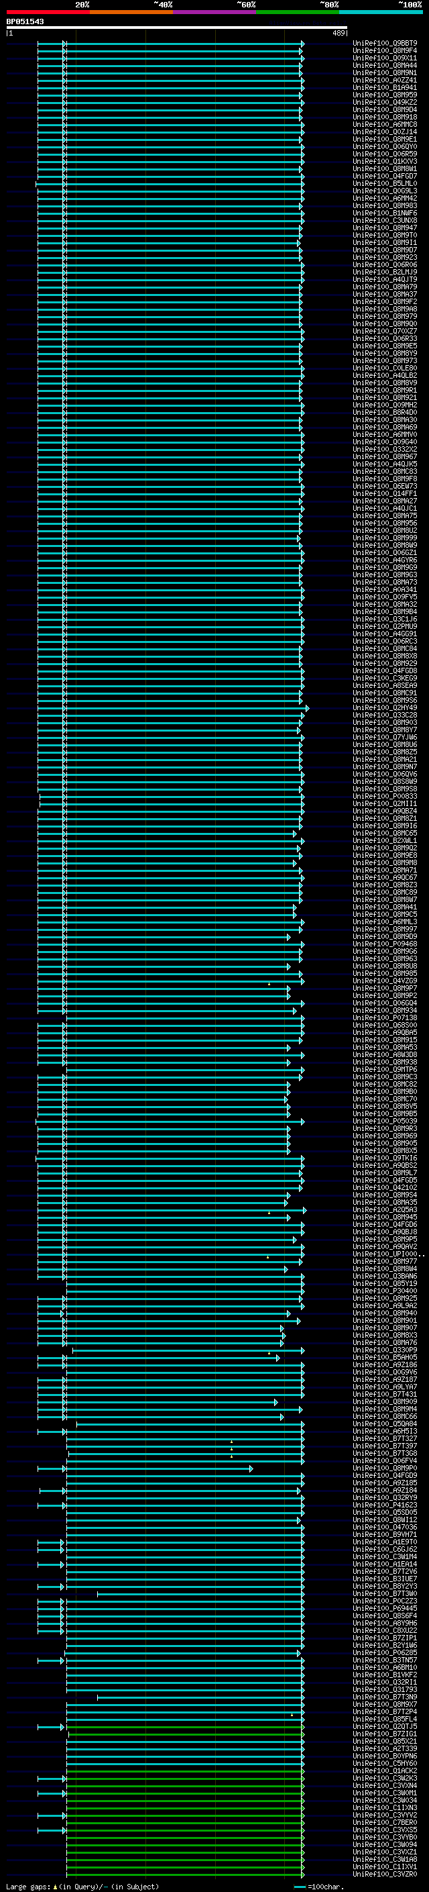The width and height of the screenshot is (429, 1892).
Task: Click the 489 query length marker
Action: pos(338,33)
